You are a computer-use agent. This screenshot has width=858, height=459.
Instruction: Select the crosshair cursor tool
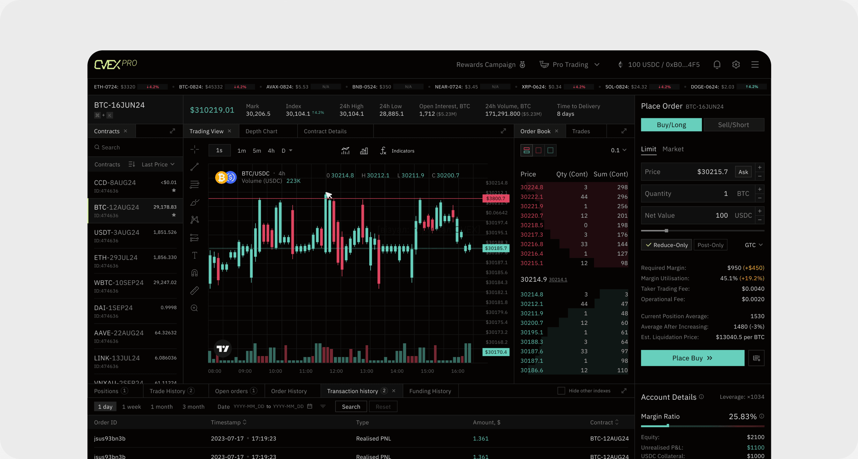pos(194,149)
